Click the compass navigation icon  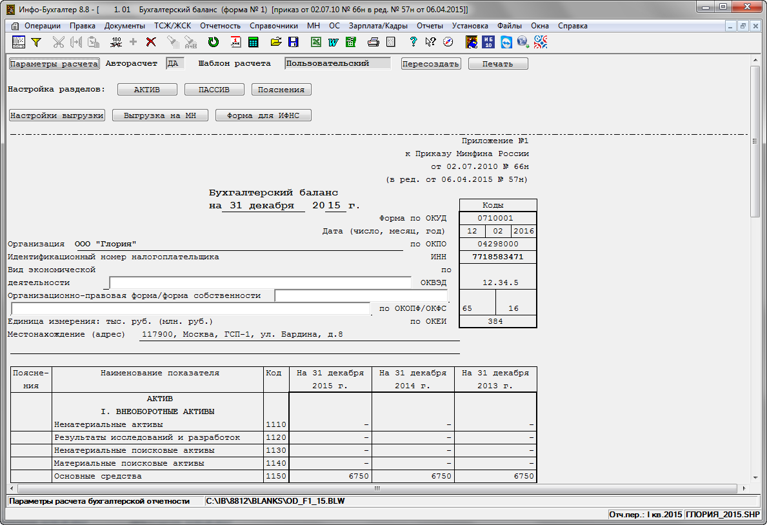[448, 42]
